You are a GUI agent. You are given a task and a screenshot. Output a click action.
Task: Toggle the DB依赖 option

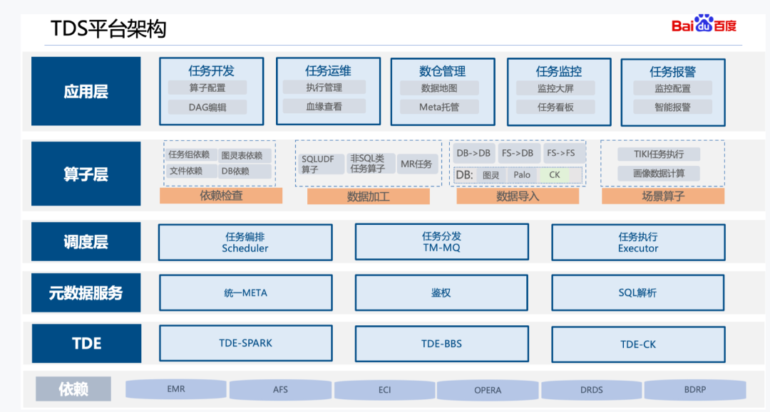(245, 172)
